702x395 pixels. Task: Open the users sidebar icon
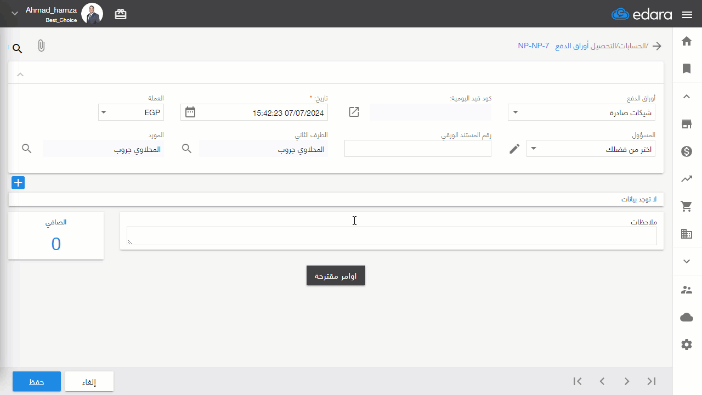(x=687, y=290)
